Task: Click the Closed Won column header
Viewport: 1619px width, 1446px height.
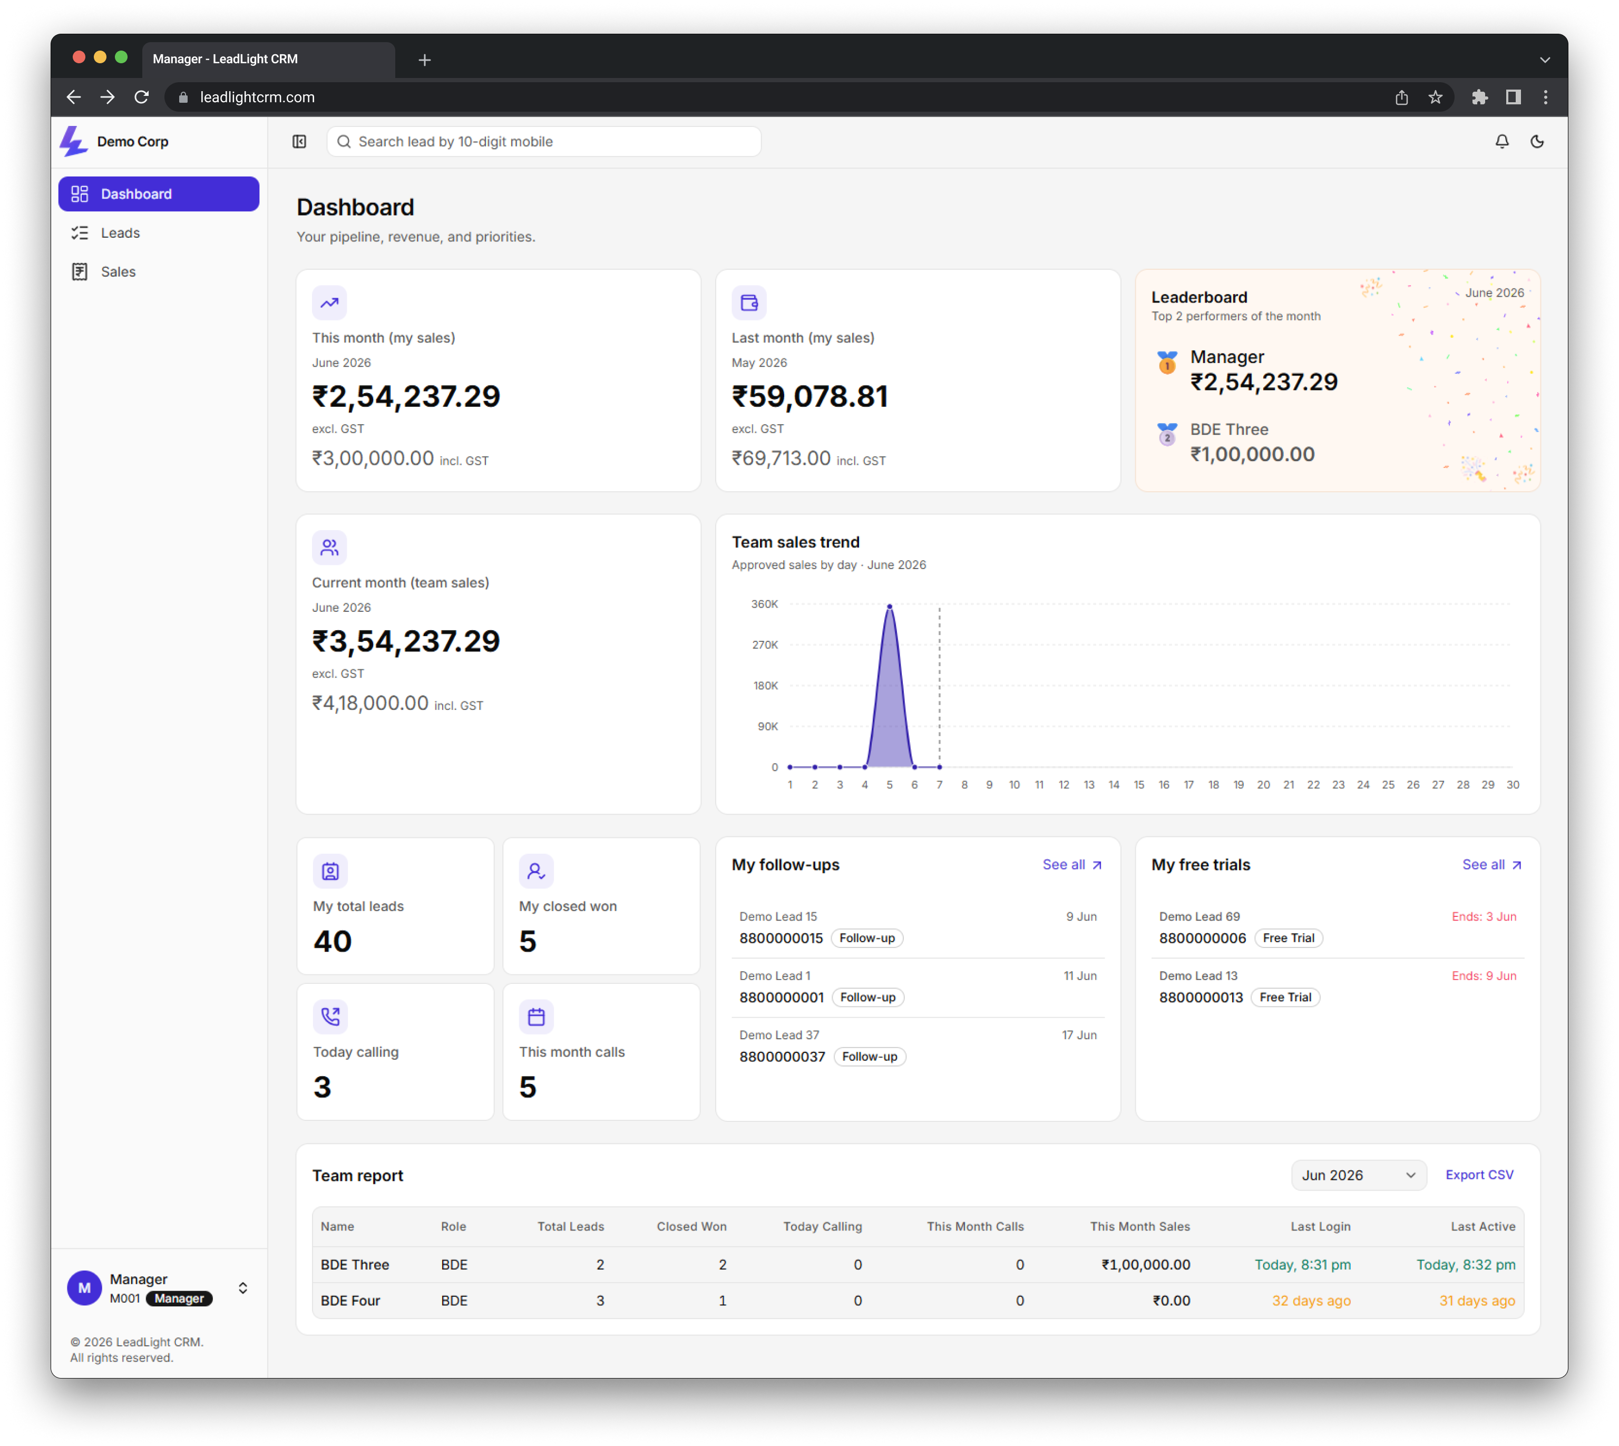Action: (x=691, y=1227)
